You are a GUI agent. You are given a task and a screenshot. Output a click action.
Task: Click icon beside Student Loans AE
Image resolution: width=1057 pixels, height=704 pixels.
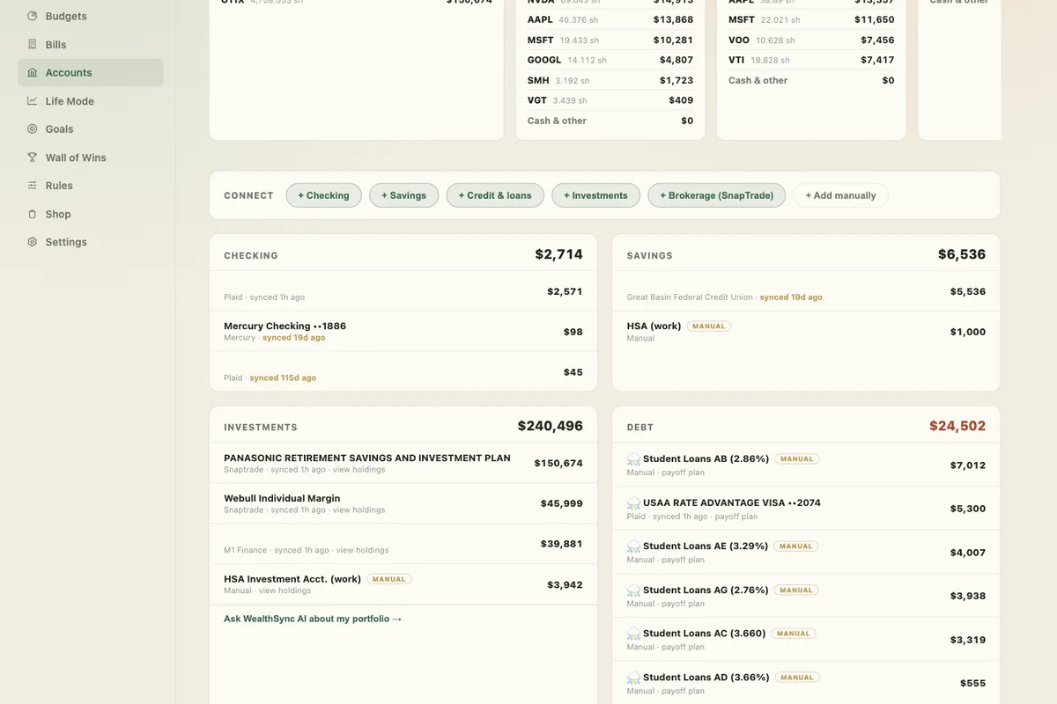tap(633, 546)
